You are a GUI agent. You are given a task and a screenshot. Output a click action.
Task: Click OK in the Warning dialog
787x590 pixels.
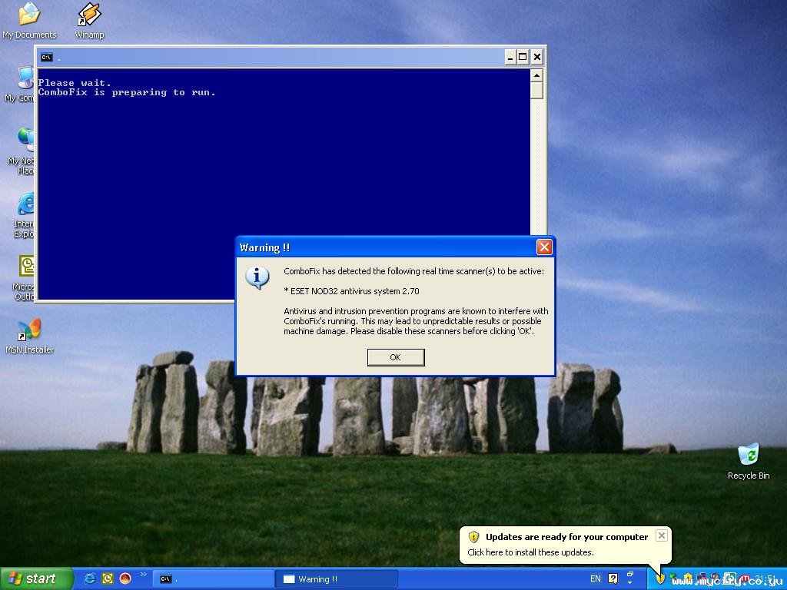point(396,357)
